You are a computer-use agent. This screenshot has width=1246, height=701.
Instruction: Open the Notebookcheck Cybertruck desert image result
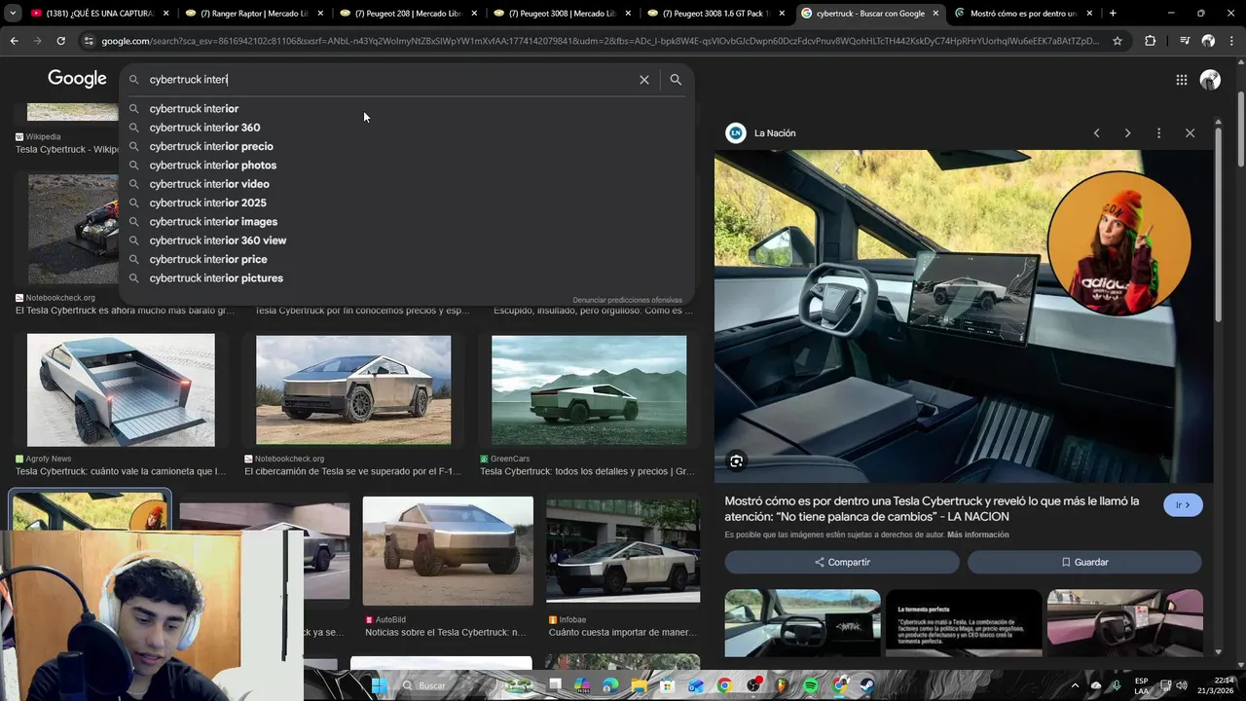tap(353, 390)
